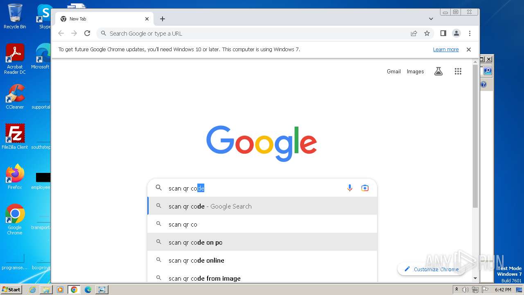Expand the tab search dropdown arrow
524x295 pixels.
pyautogui.click(x=431, y=19)
